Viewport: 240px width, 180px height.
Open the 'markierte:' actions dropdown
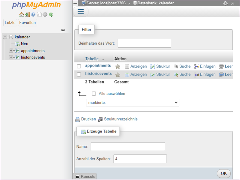132,103
